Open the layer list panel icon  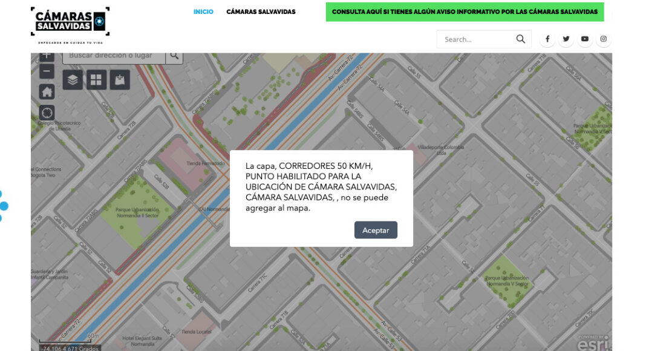(x=73, y=80)
